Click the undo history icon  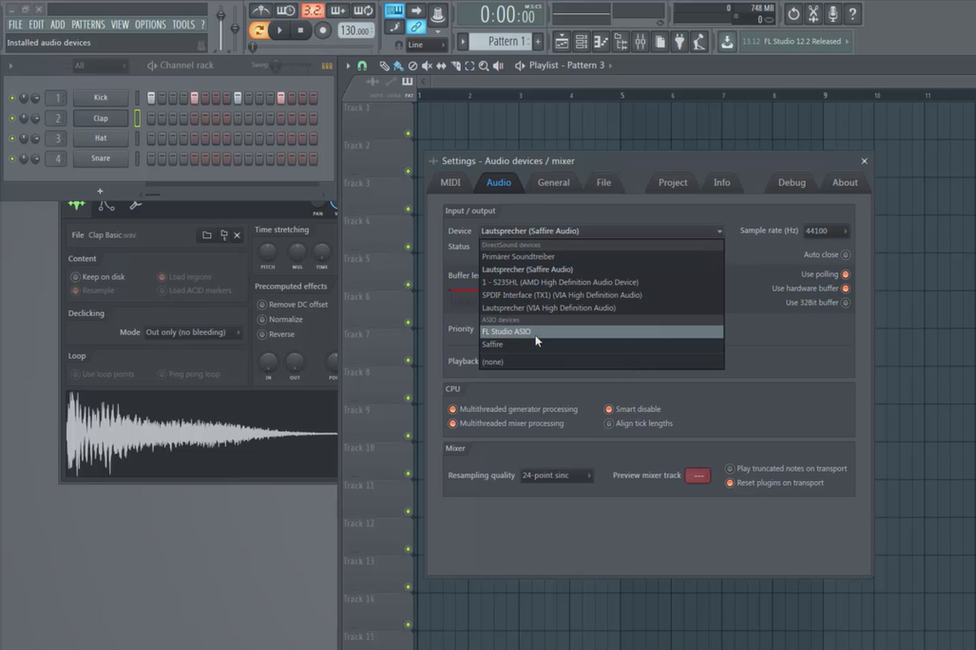[794, 14]
